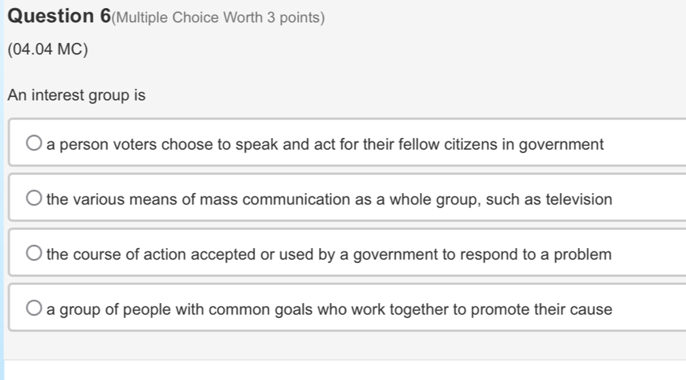The image size is (686, 380).
Task: Click the word 'government' in the first answer
Action: pos(561,144)
